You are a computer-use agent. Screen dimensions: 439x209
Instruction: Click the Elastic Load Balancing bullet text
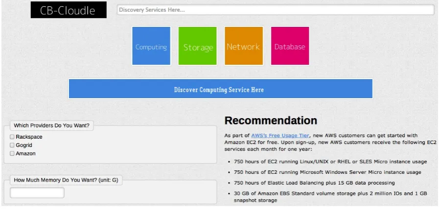[x=314, y=183]
